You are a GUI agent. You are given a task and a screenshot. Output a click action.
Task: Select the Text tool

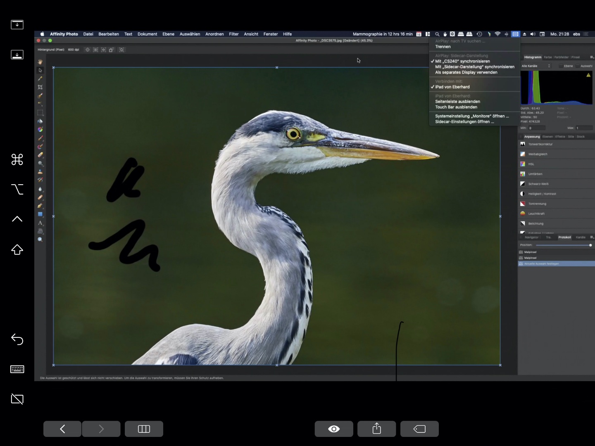[x=40, y=223]
